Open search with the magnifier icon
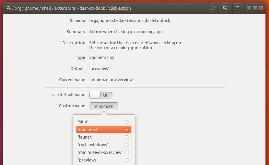Screen dimensions: 269x165 tap(225, 8)
